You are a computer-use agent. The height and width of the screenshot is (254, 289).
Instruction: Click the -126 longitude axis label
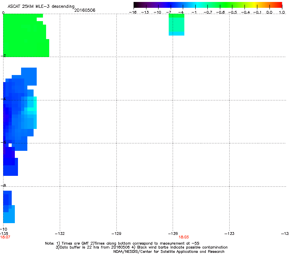[173, 234]
